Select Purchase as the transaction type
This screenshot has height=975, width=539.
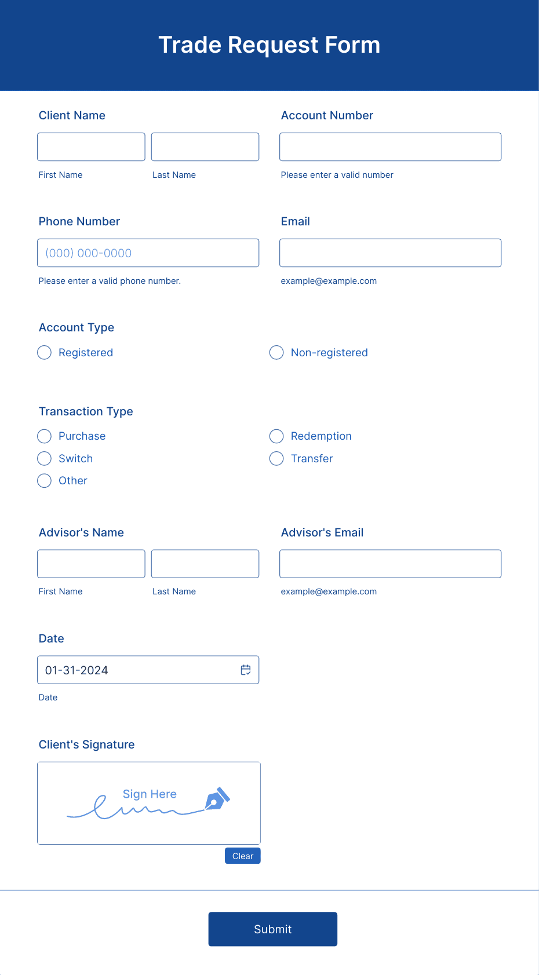[x=44, y=436]
